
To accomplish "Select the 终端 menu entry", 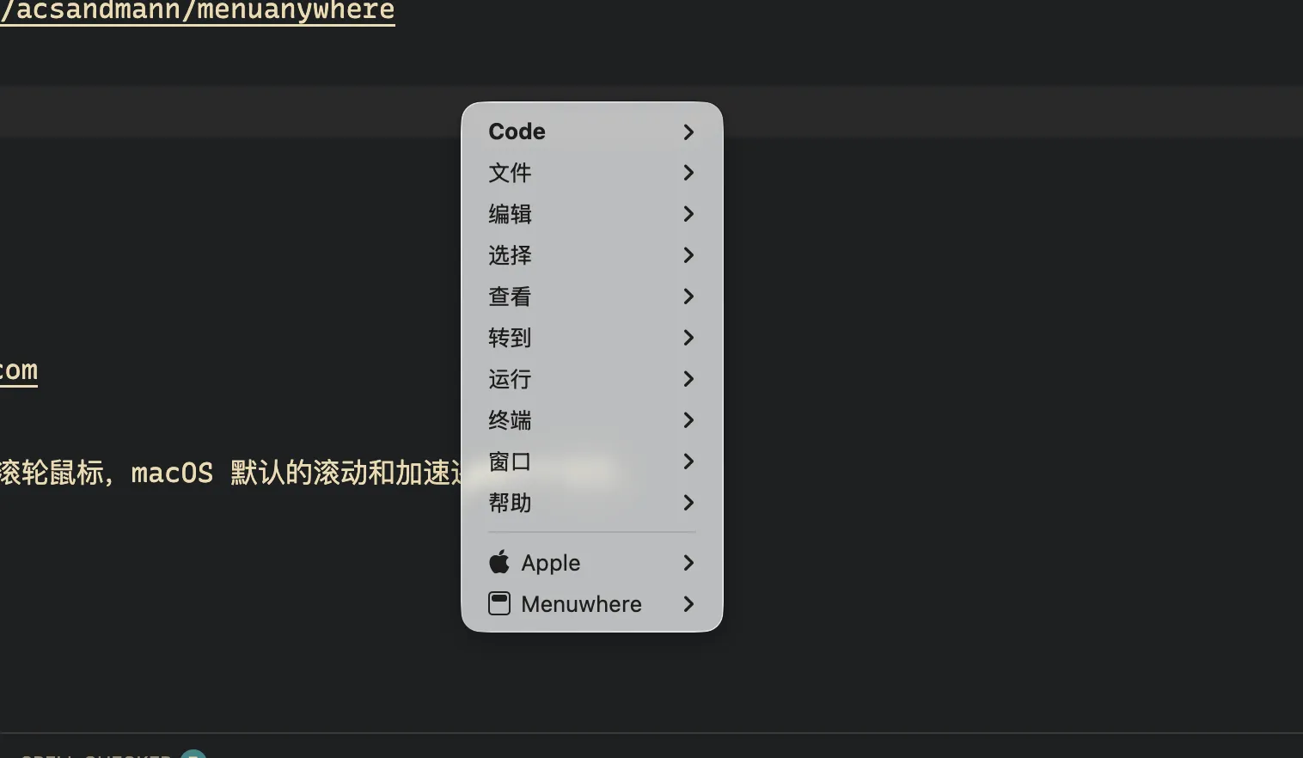I will 511,420.
